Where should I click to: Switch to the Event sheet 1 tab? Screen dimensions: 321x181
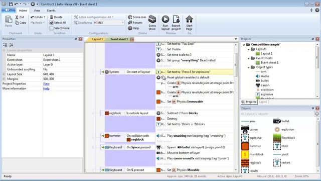(x=119, y=39)
